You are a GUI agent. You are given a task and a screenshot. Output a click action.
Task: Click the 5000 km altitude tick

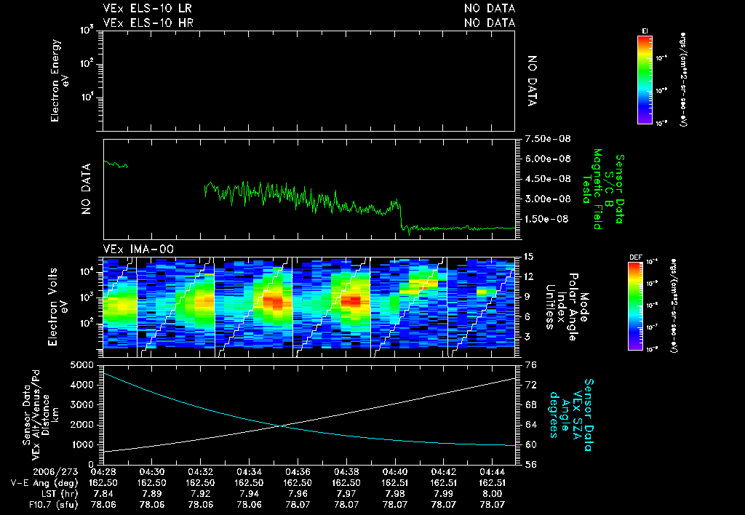82,365
